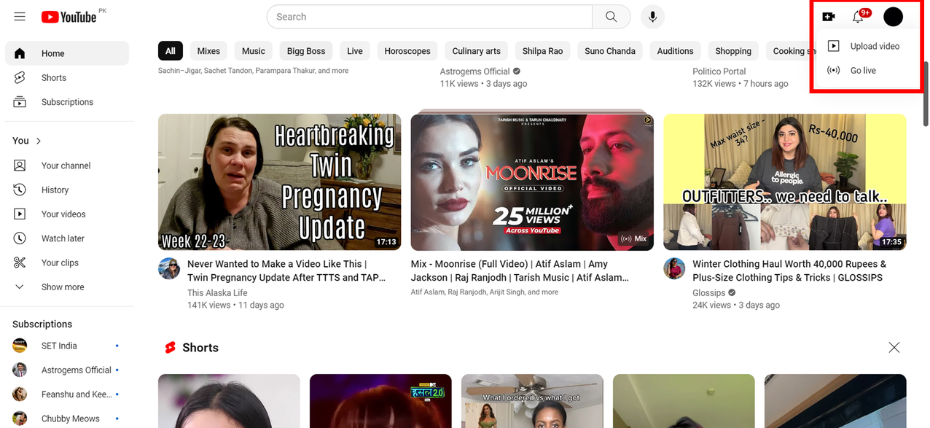Select the Suno Chanda chip
Image resolution: width=930 pixels, height=428 pixels.
click(x=610, y=51)
